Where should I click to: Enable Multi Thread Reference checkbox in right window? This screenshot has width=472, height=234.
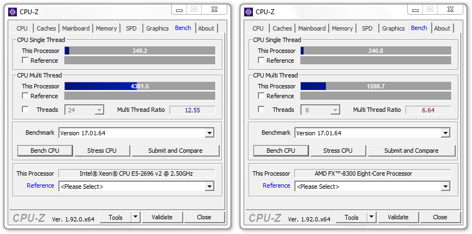pyautogui.click(x=261, y=96)
